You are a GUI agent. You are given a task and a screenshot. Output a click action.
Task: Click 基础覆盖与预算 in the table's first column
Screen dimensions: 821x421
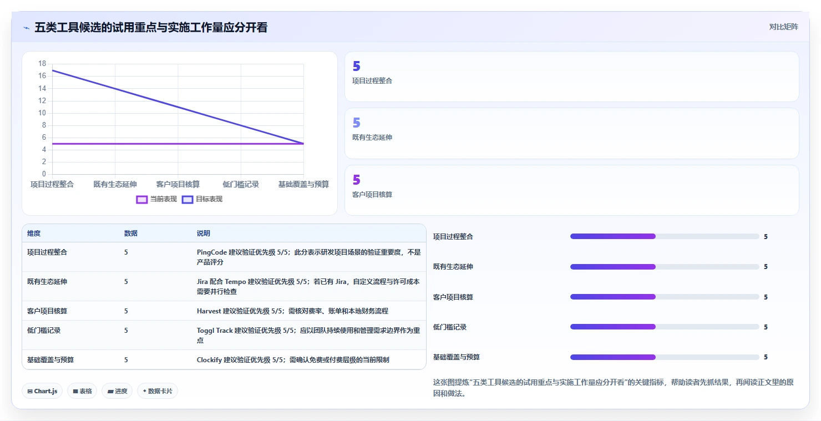point(50,360)
